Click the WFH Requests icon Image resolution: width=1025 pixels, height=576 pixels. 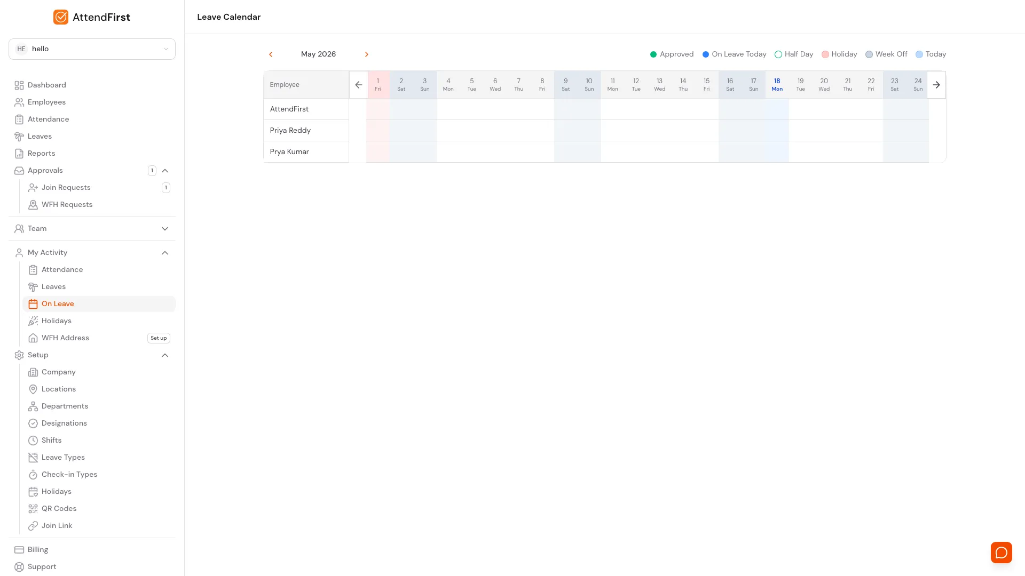pyautogui.click(x=33, y=205)
